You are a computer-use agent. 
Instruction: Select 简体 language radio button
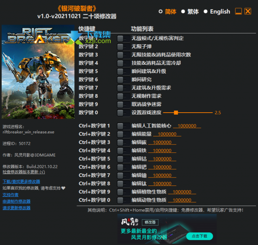160,12
